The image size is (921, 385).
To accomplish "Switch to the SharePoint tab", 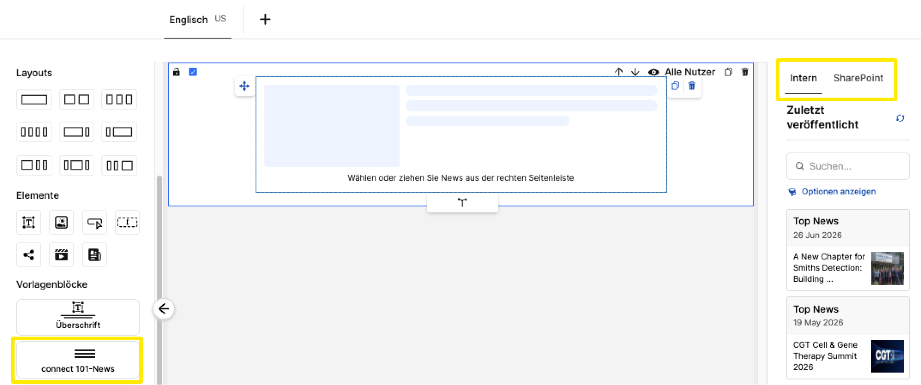I will pos(858,78).
